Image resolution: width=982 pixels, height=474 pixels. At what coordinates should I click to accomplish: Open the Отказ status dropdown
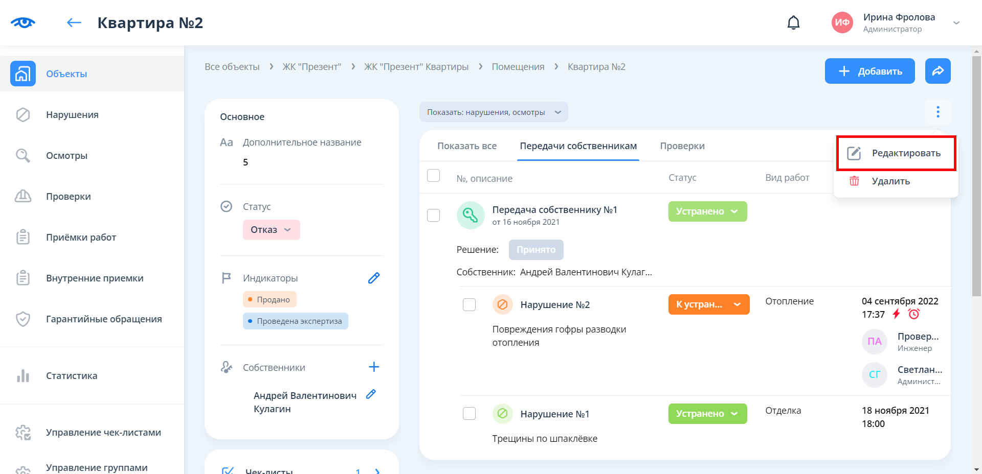point(271,230)
